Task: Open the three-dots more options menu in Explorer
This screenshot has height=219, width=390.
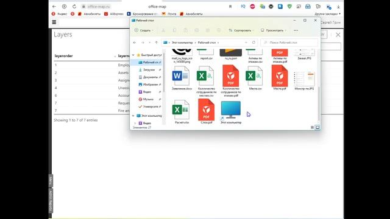Action: [x=296, y=30]
